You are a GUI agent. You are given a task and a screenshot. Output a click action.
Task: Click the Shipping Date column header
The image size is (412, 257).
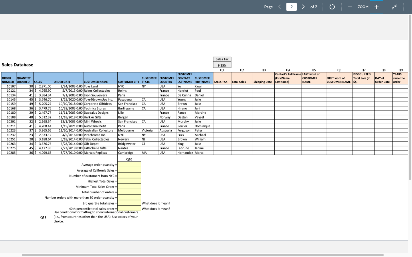pyautogui.click(x=264, y=78)
